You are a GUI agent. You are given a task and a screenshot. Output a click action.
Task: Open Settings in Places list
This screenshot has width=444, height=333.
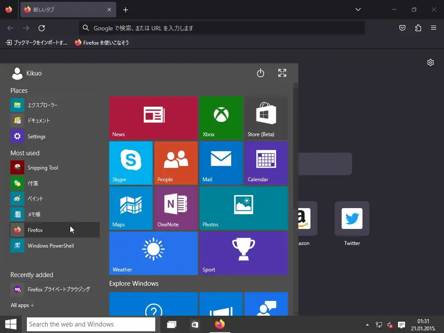[x=55, y=136]
